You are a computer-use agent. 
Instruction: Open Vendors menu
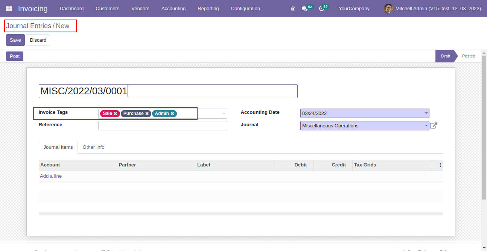140,9
